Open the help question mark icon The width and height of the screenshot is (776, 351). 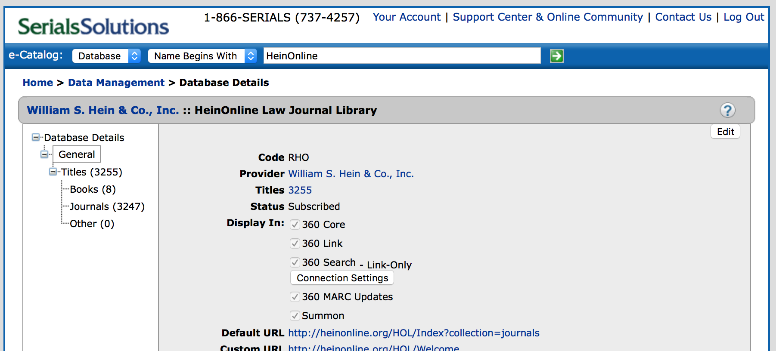click(727, 111)
